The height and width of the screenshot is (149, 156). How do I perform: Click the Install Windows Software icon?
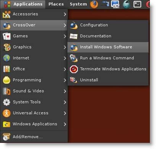coord(74,47)
